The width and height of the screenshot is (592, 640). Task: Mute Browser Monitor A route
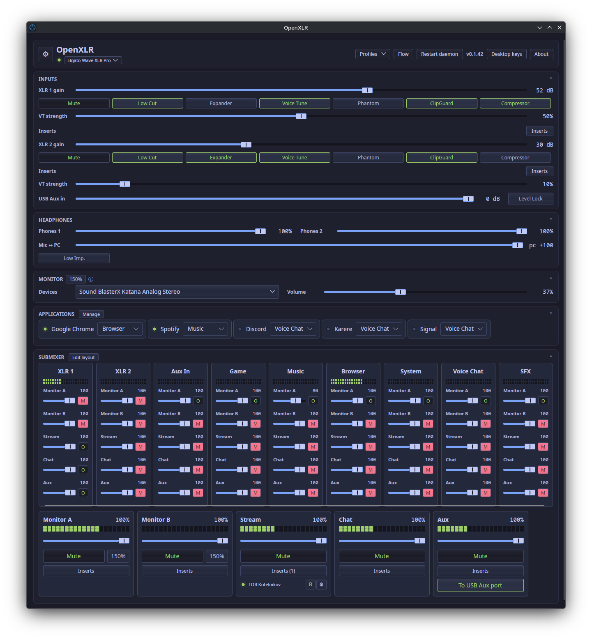pyautogui.click(x=371, y=401)
